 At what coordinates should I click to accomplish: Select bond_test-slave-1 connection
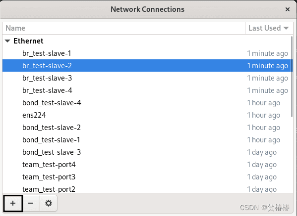[146, 140]
